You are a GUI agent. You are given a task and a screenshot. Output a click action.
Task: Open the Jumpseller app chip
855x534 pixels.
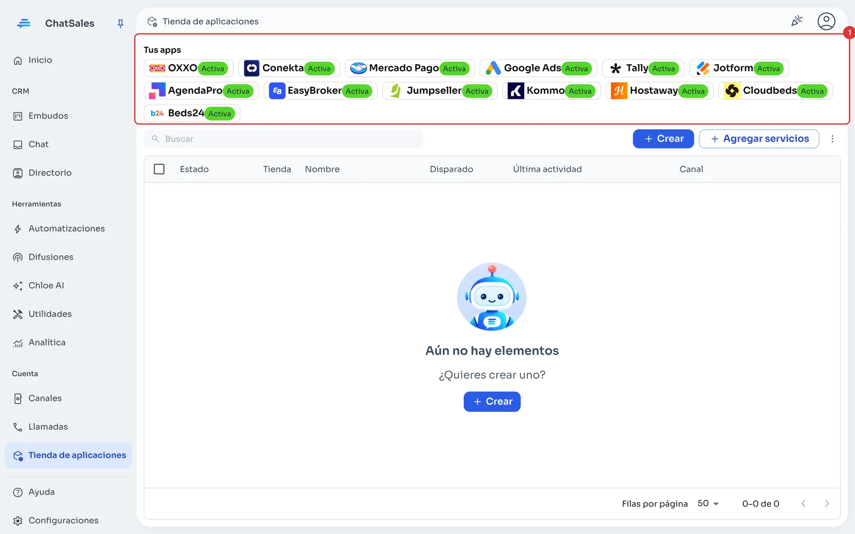[x=440, y=91]
